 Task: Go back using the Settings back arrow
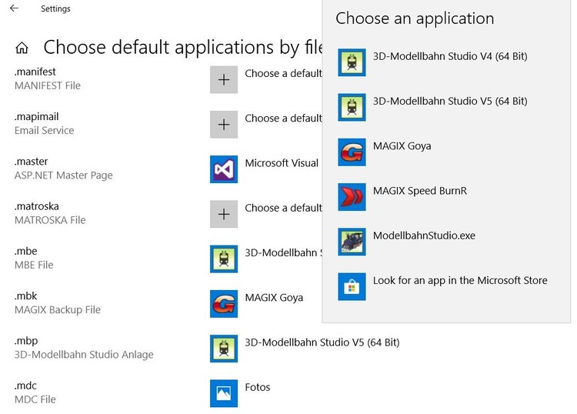coord(14,8)
